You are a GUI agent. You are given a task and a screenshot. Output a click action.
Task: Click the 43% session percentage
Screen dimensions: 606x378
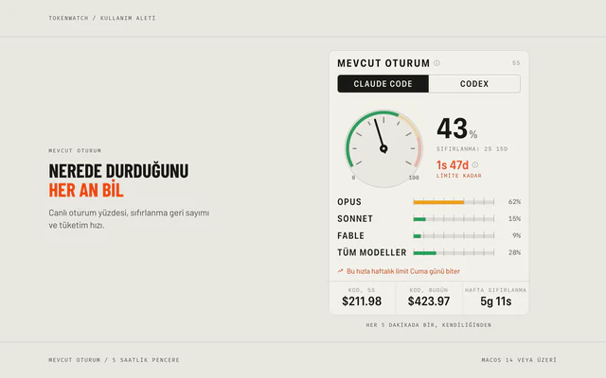click(456, 129)
